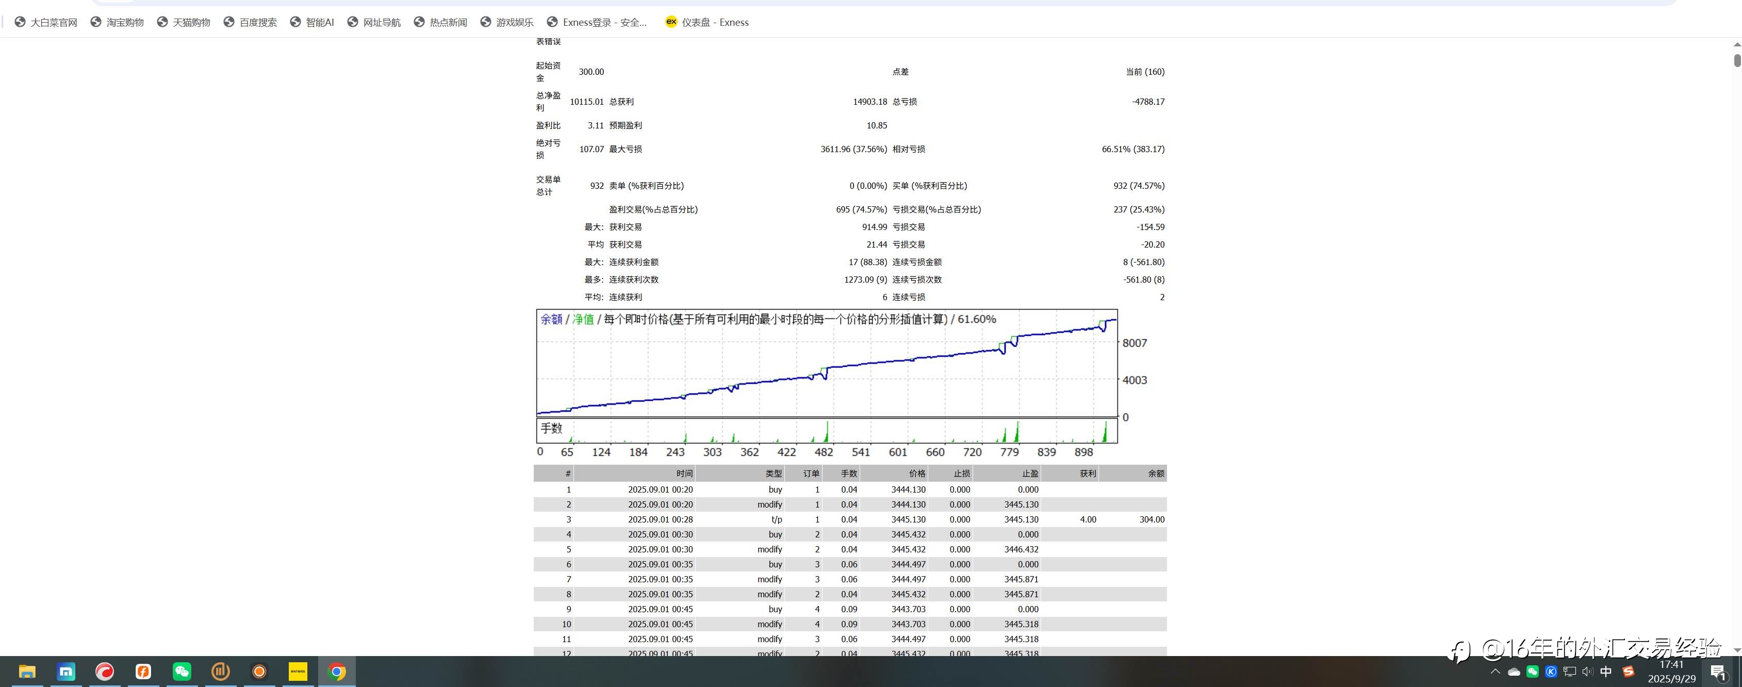Click the 智能AI bookmark
The image size is (1742, 687).
pos(313,22)
